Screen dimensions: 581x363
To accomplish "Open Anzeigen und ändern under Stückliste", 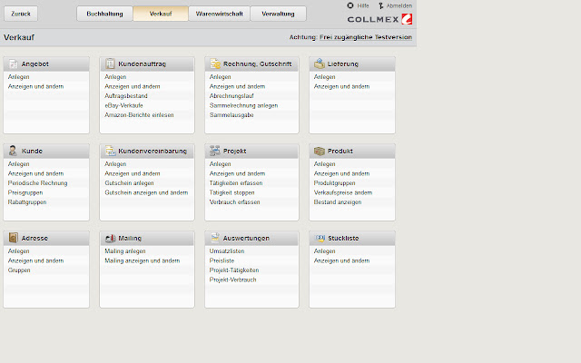I will pos(341,260).
